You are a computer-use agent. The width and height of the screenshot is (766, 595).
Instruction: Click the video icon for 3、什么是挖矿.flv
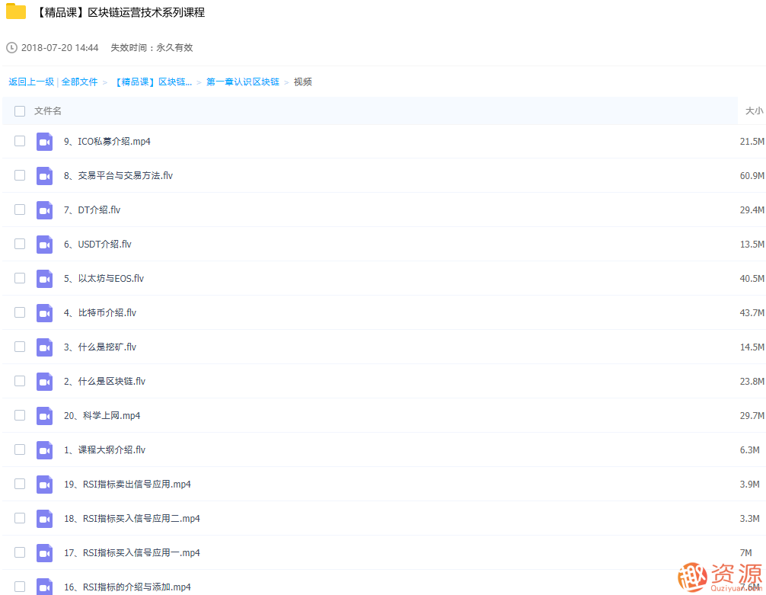pyautogui.click(x=44, y=347)
